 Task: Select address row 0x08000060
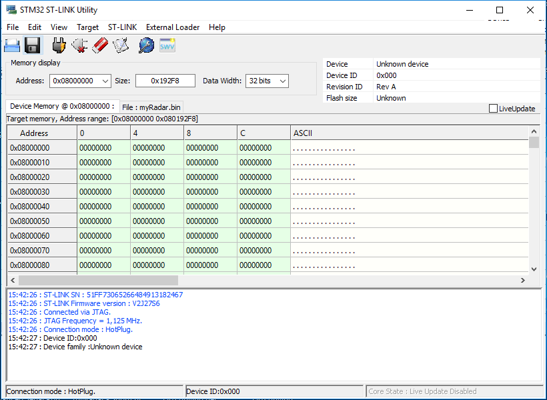coord(42,236)
